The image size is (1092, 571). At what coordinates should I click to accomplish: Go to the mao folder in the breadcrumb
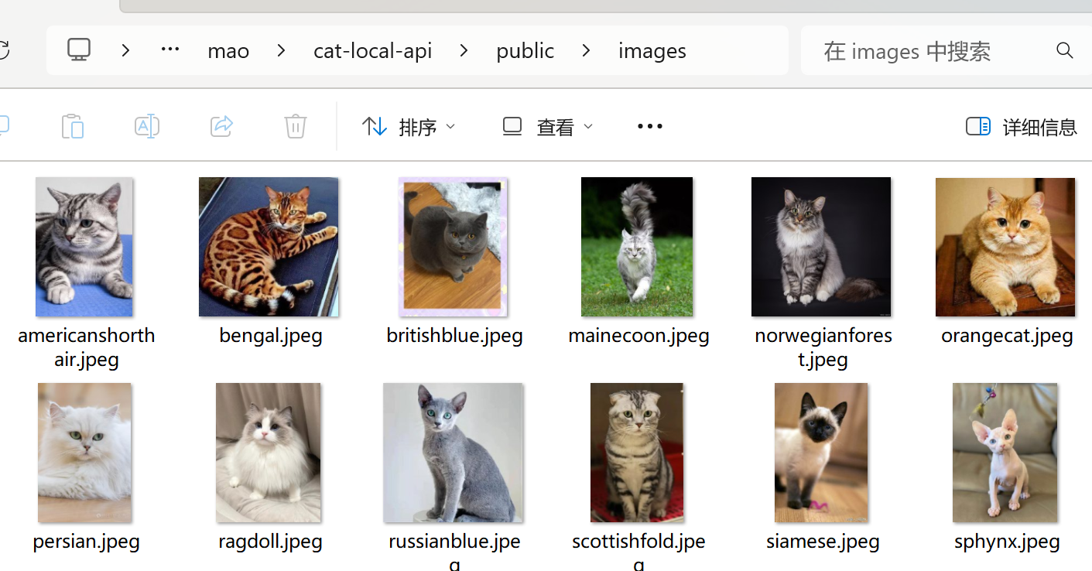coord(228,51)
